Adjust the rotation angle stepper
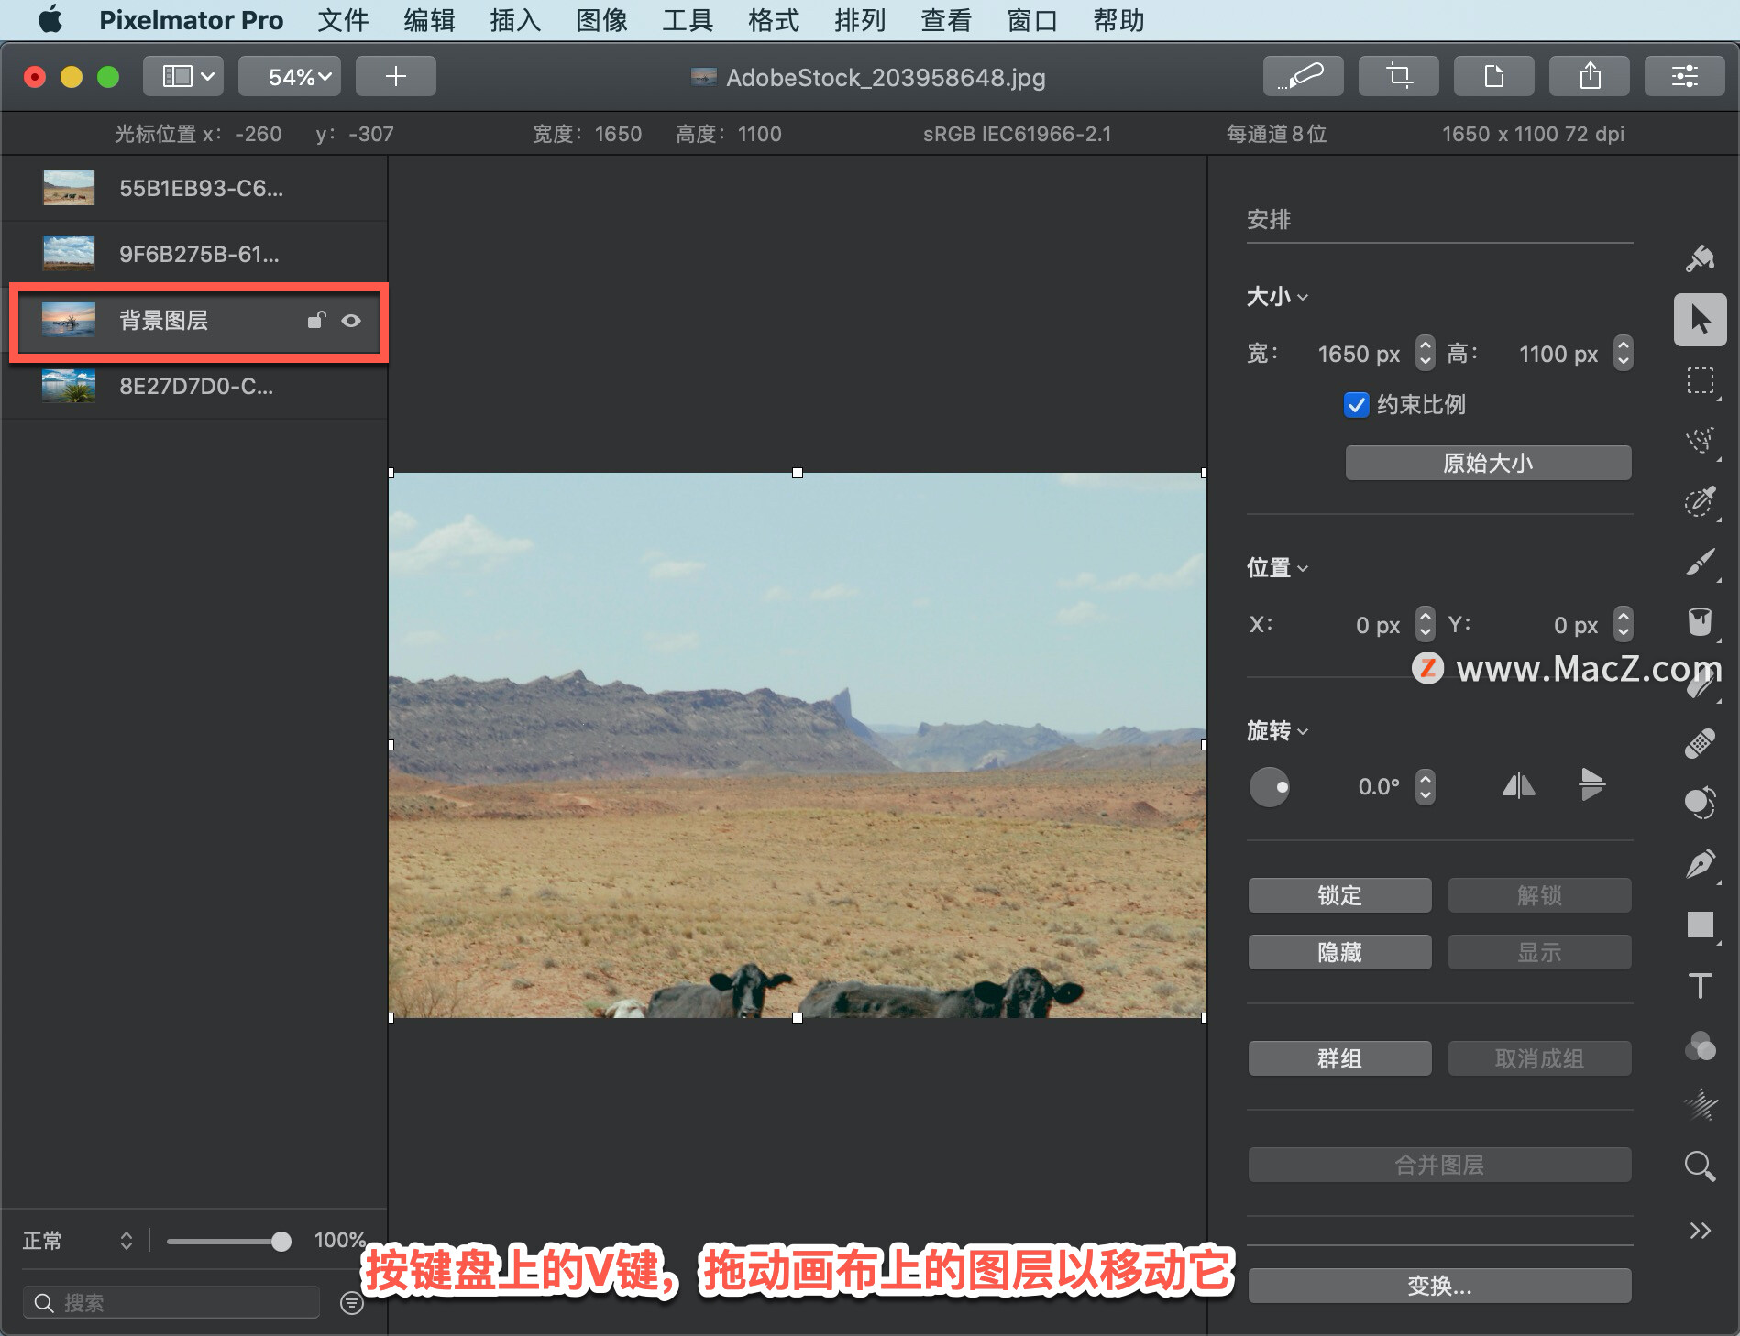The height and width of the screenshot is (1336, 1740). click(x=1425, y=786)
